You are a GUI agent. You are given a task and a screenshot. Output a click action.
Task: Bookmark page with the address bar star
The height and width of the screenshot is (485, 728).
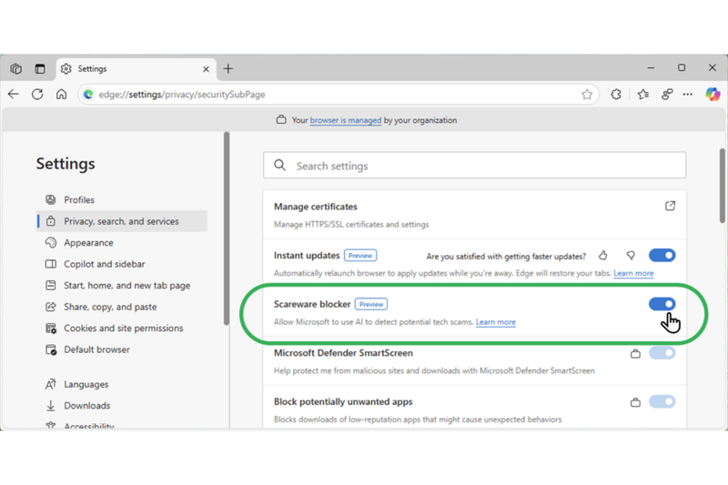tap(587, 94)
